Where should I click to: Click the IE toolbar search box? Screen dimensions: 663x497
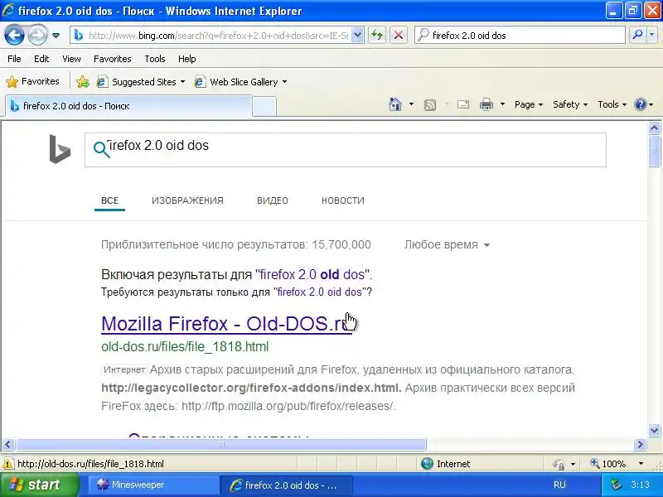click(520, 36)
